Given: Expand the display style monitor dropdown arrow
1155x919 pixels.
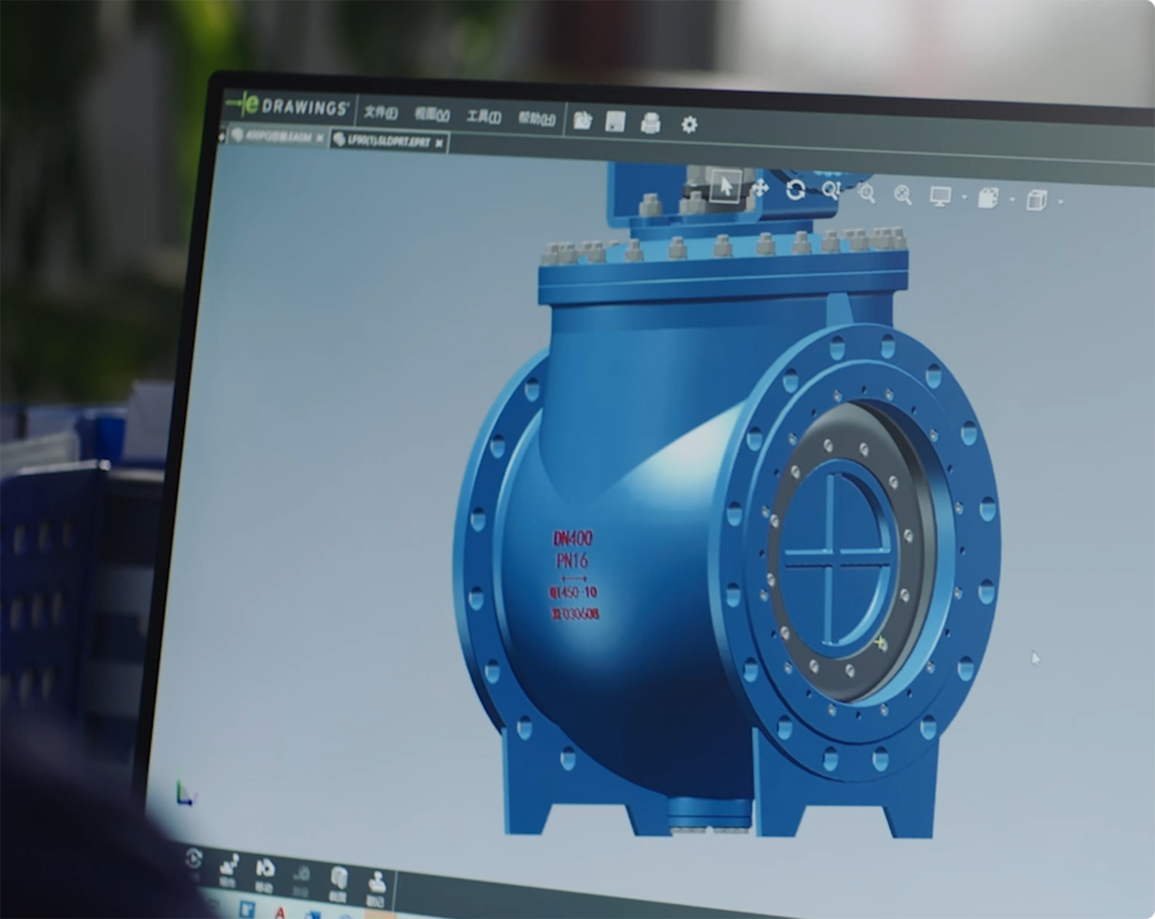Looking at the screenshot, I should tap(964, 198).
